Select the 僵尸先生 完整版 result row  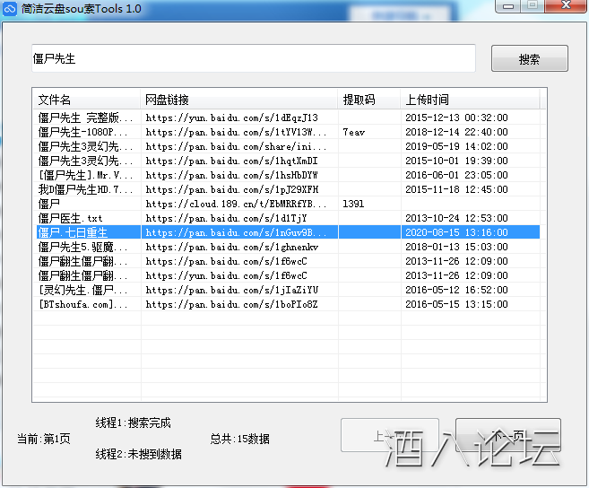pyautogui.click(x=85, y=118)
